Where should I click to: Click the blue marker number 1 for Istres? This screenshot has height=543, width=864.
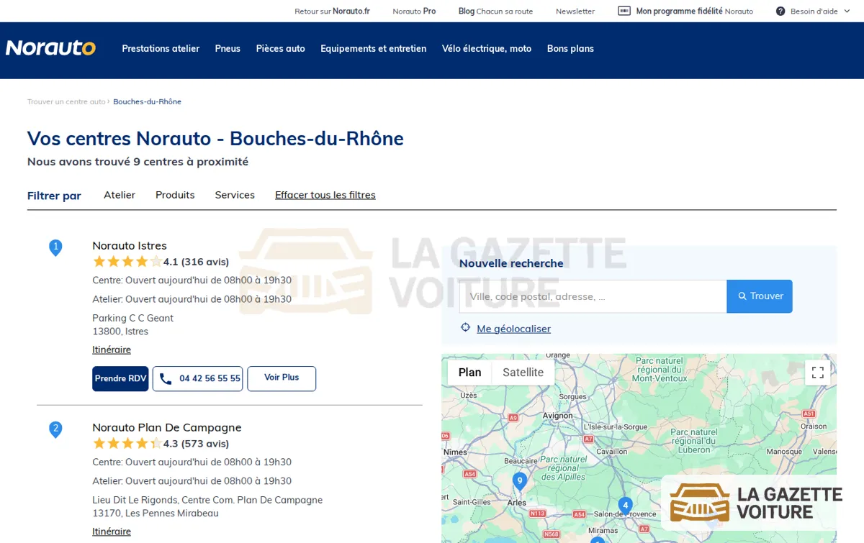coord(55,247)
